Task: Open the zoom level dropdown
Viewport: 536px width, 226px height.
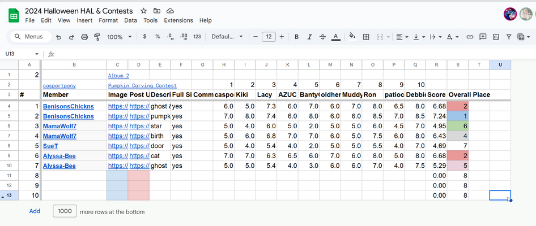Action: coord(119,37)
